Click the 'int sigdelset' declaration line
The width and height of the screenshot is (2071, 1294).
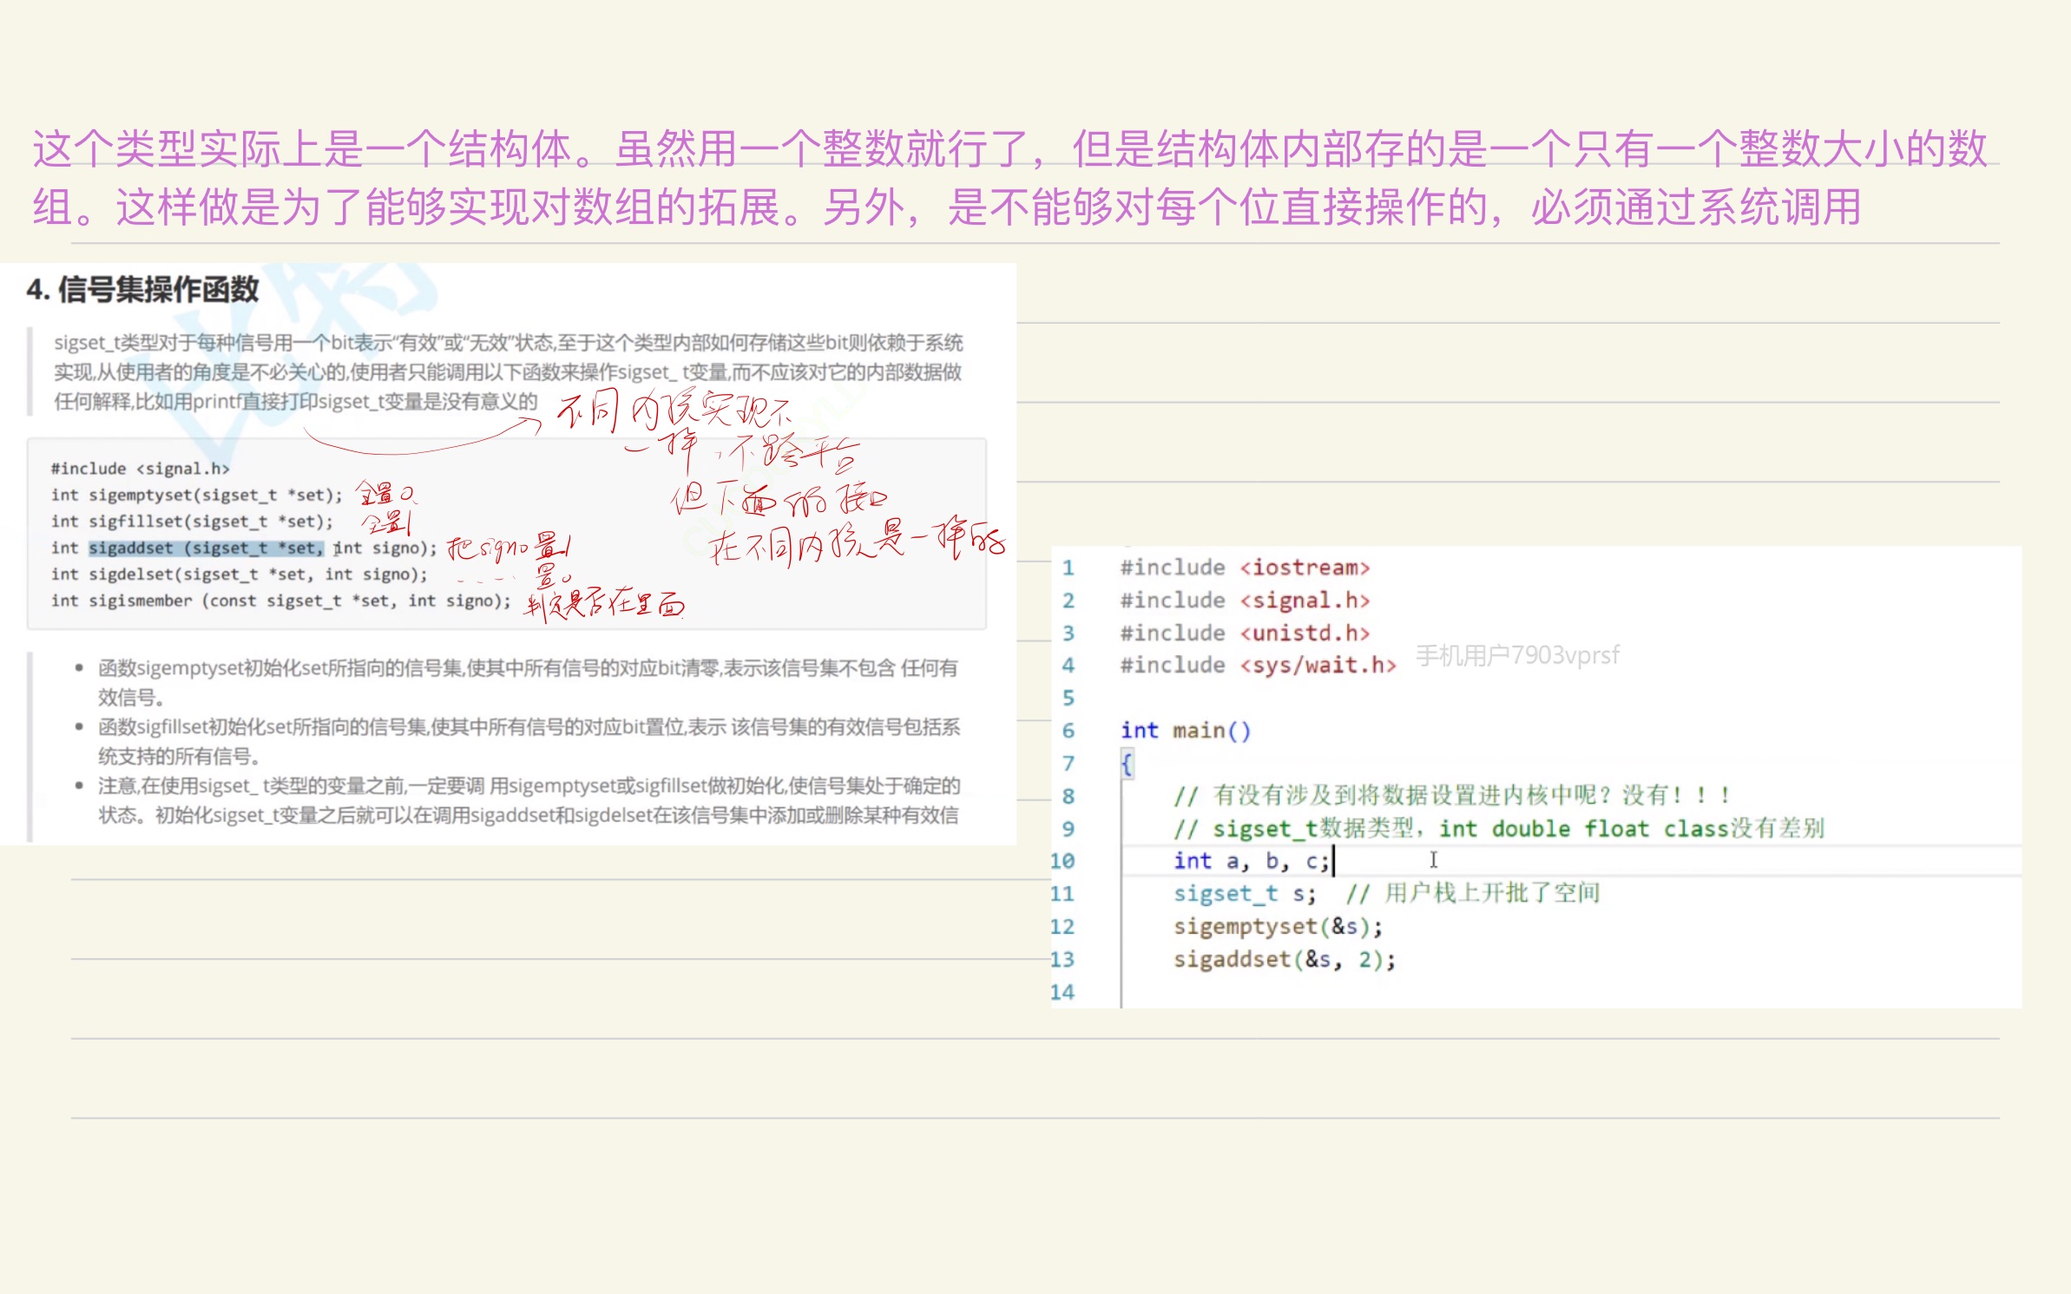point(239,575)
